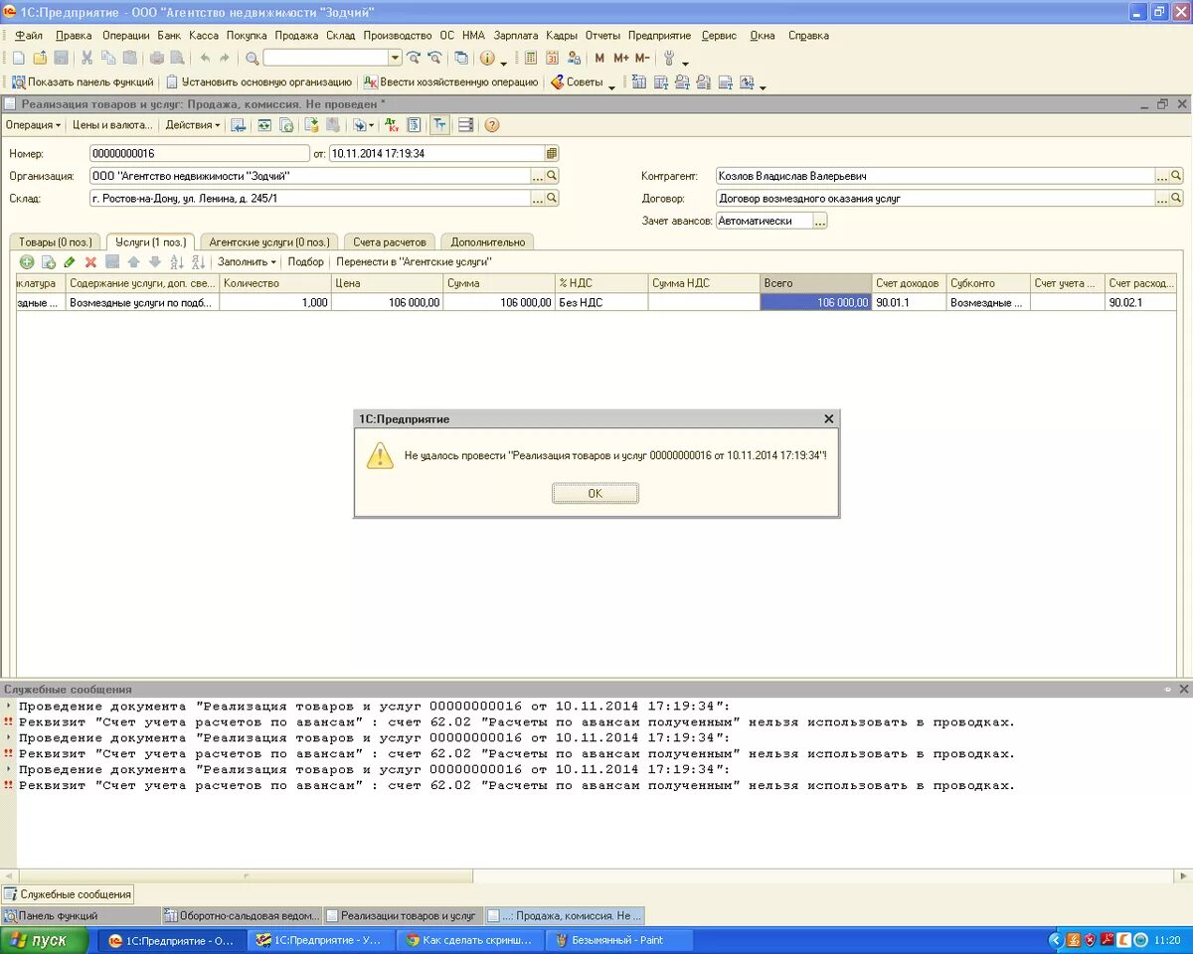Open the calculator icon
The width and height of the screenshot is (1193, 954).
coord(531,59)
